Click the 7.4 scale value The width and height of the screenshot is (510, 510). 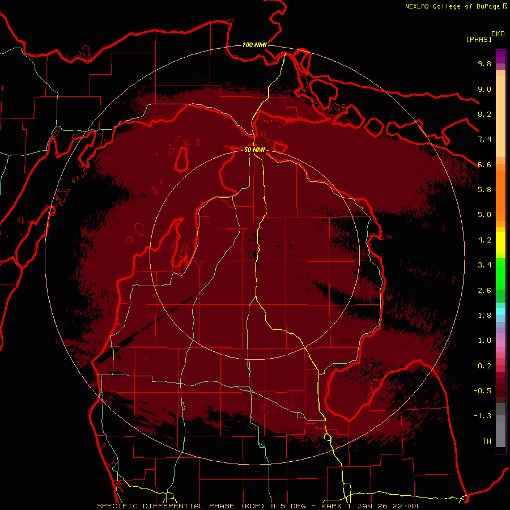tap(484, 139)
